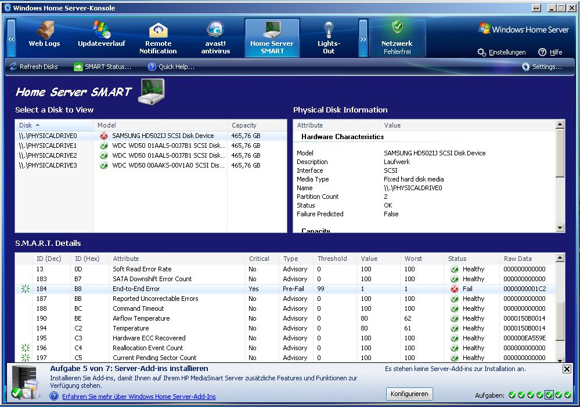Show previous tabs with left chevron

point(12,38)
